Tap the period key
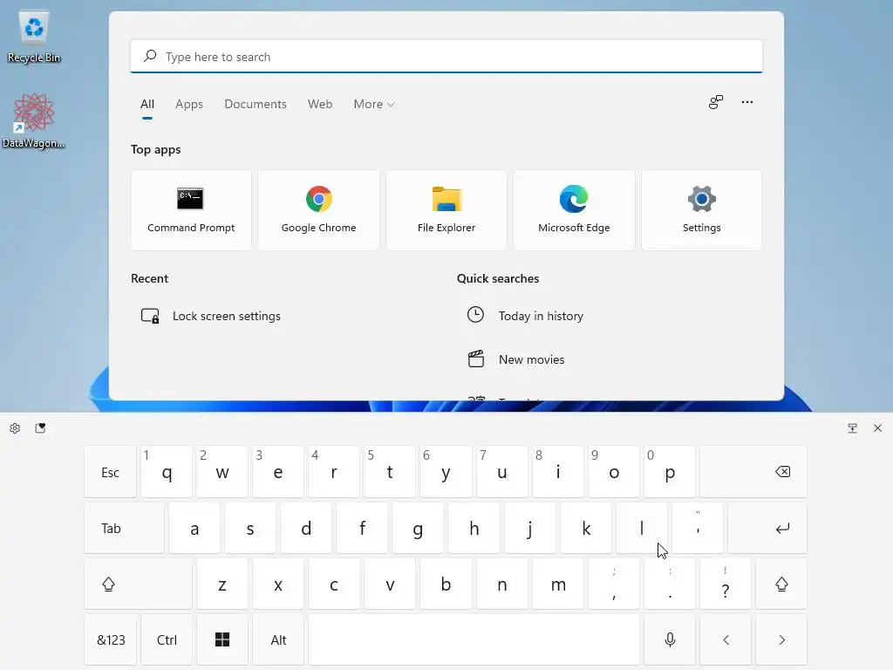893x670 pixels. pyautogui.click(x=670, y=584)
